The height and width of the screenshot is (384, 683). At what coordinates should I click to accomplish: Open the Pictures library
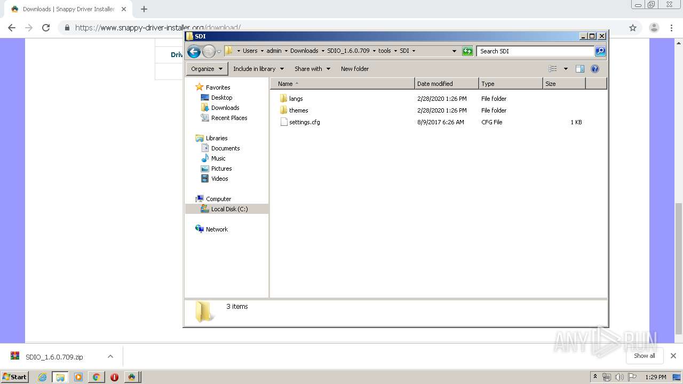click(x=221, y=169)
